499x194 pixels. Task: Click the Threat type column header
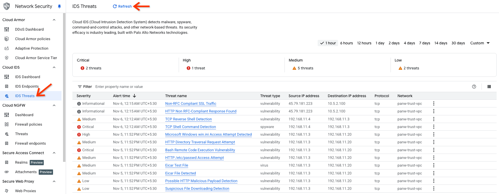coord(270,96)
